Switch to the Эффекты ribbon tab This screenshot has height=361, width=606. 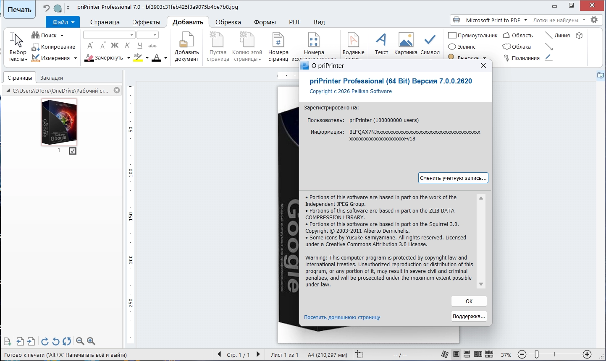[146, 22]
